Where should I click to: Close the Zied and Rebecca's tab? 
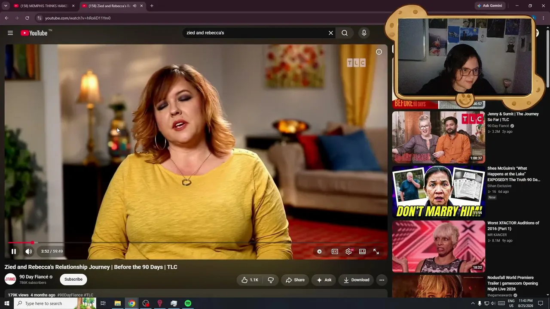click(141, 6)
